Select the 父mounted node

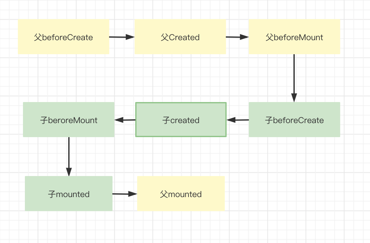click(181, 194)
